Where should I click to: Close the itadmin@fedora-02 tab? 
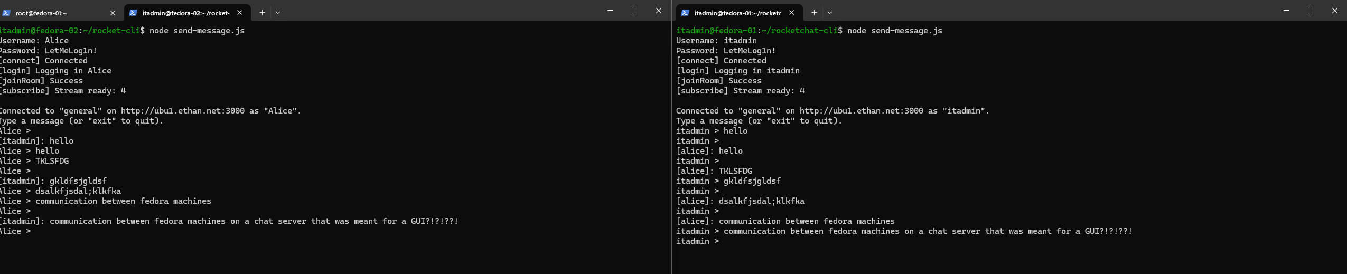[x=240, y=13]
